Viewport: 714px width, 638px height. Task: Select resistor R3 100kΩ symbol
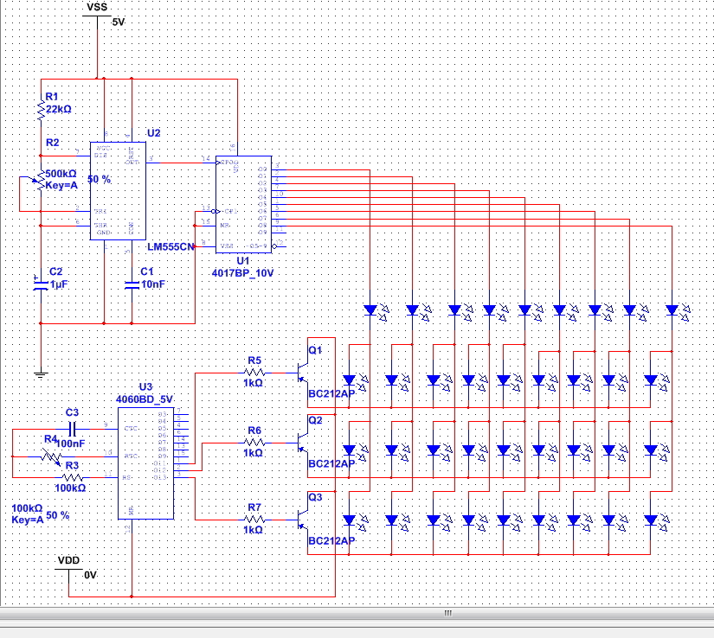click(73, 477)
